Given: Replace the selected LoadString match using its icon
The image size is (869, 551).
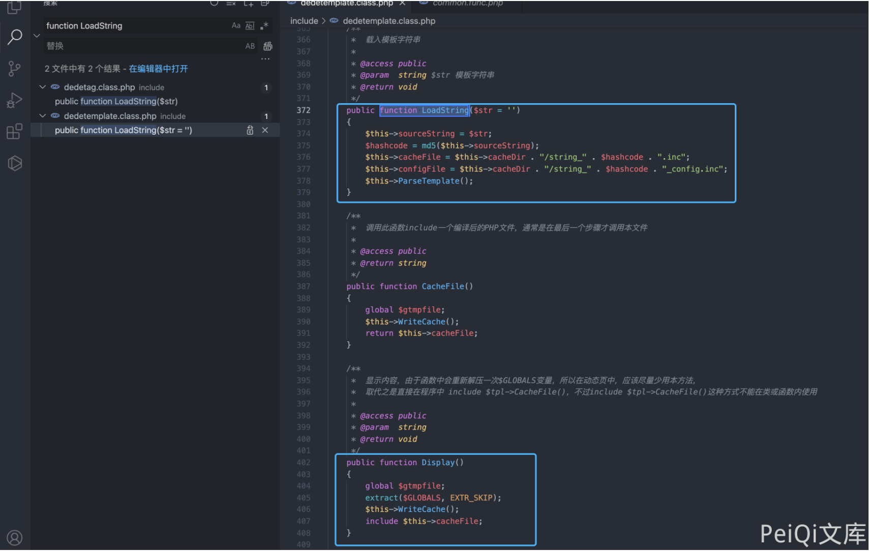Looking at the screenshot, I should (x=250, y=130).
